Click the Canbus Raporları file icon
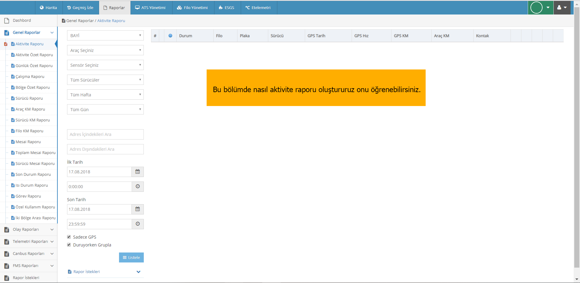The image size is (580, 283). click(x=7, y=254)
